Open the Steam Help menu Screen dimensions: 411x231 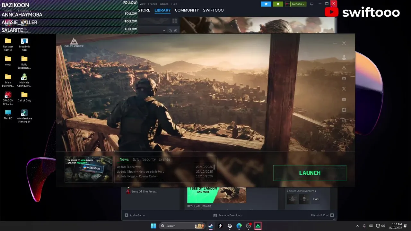(x=174, y=4)
